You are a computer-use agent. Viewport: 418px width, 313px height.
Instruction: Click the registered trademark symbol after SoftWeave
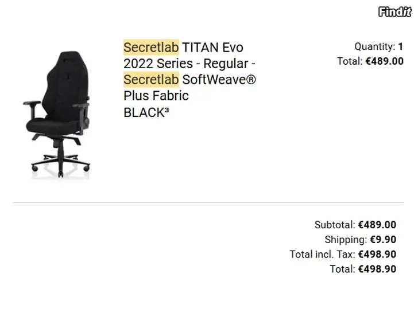[250, 80]
